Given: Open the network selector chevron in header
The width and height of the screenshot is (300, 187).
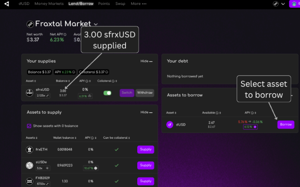Looking at the screenshot, I should click(x=283, y=4).
